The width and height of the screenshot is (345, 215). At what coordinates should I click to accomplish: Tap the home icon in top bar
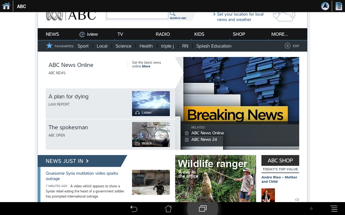pyautogui.click(x=6, y=6)
